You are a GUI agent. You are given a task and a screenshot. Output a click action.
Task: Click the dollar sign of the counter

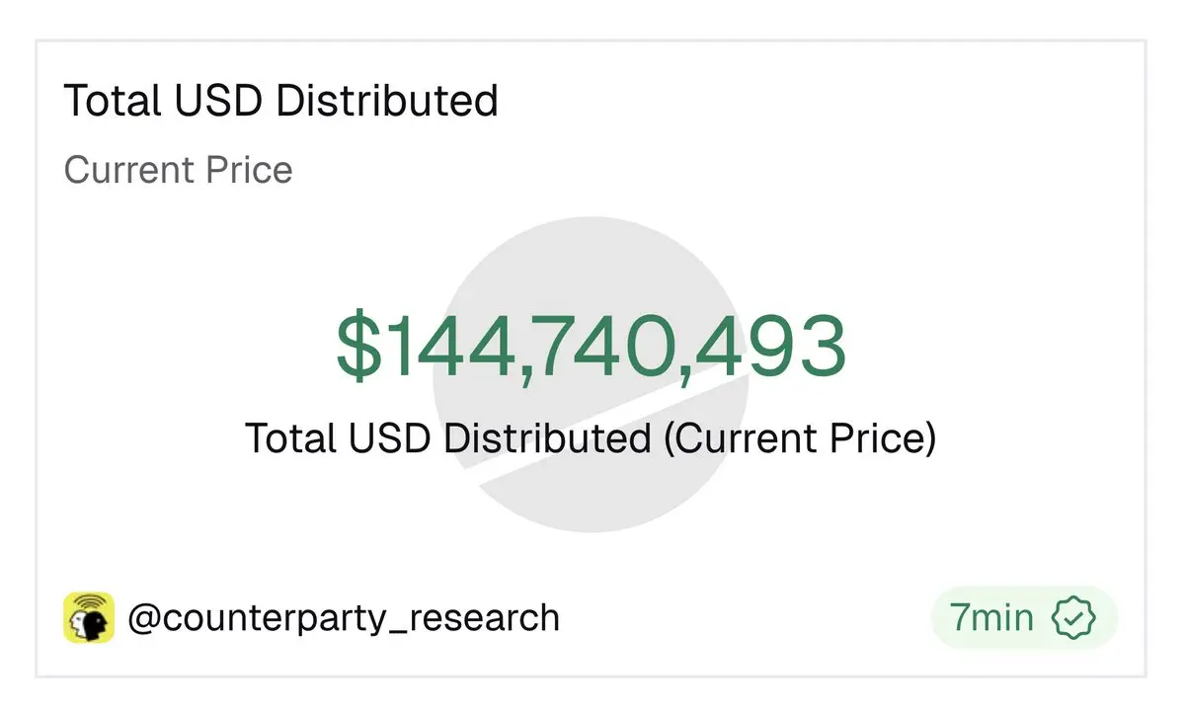pyautogui.click(x=356, y=348)
